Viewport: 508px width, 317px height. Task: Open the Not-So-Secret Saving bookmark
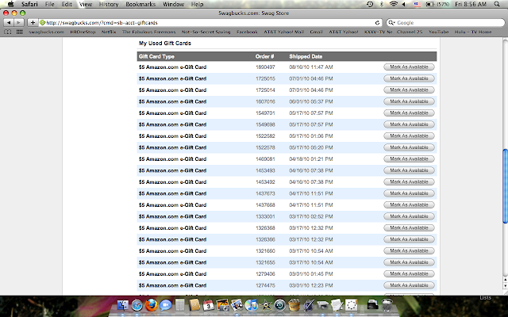[x=206, y=32]
